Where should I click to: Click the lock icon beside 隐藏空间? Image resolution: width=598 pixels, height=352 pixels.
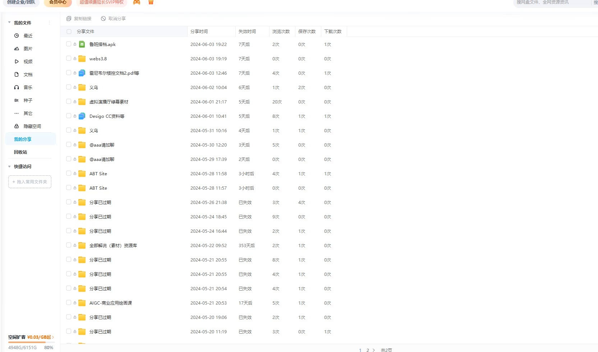(x=17, y=126)
